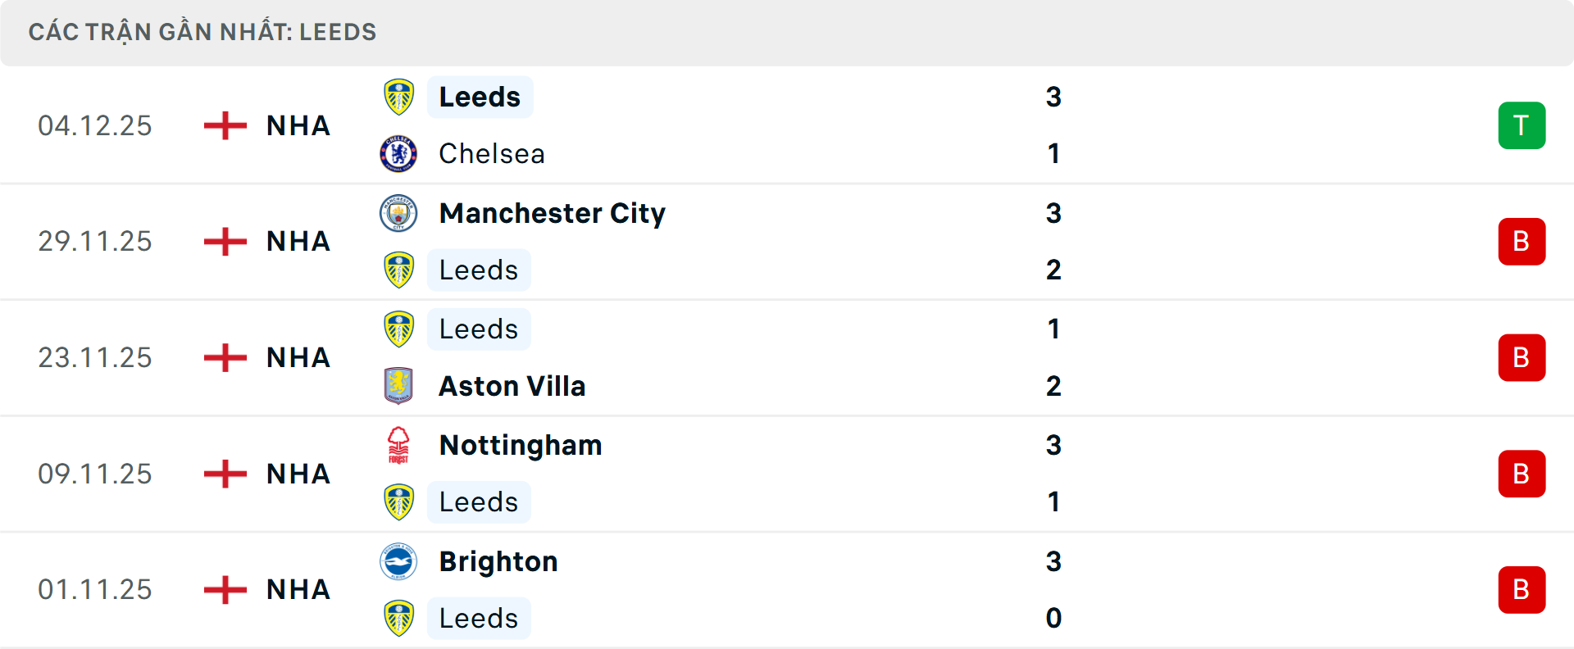Click the header CÁC TRẬN GẦN NHẤT: LEEDS
The height and width of the screenshot is (649, 1574).
(x=202, y=32)
